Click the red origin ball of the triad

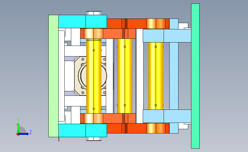coord(18,134)
